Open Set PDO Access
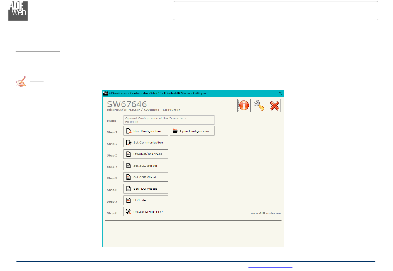The width and height of the screenshot is (393, 271). (145, 189)
